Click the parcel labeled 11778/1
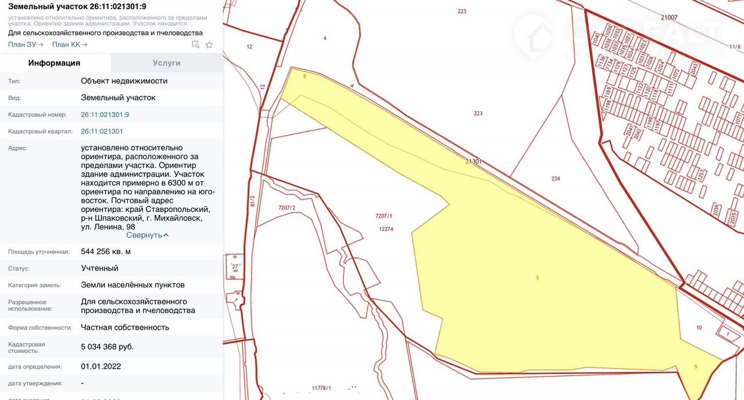 click(321, 387)
